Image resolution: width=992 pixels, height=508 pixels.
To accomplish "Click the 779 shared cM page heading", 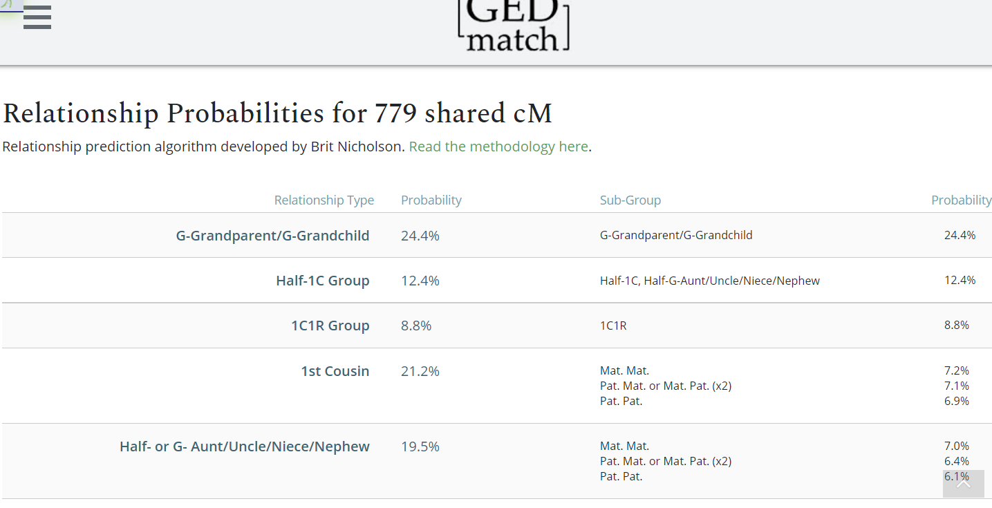I will (x=277, y=114).
